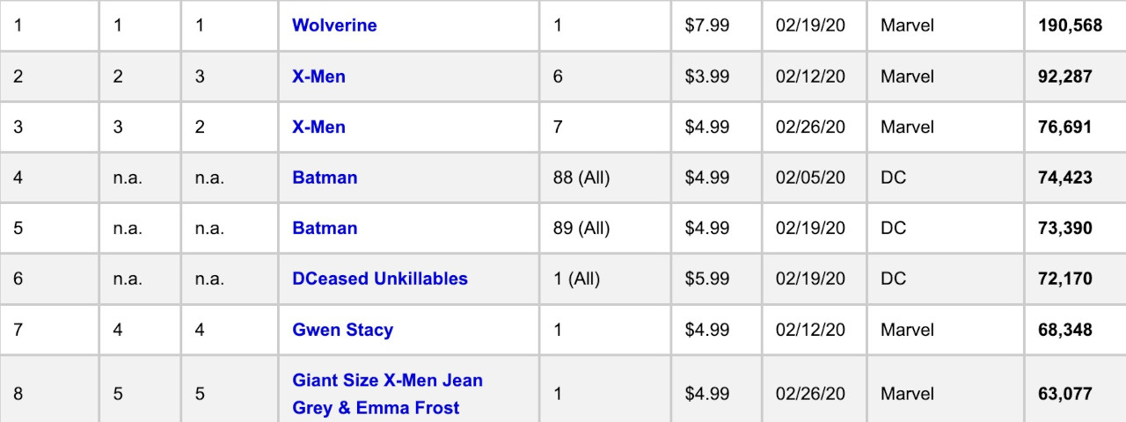Click the $3.99 price cell
Image resolution: width=1126 pixels, height=422 pixels.
click(x=706, y=76)
